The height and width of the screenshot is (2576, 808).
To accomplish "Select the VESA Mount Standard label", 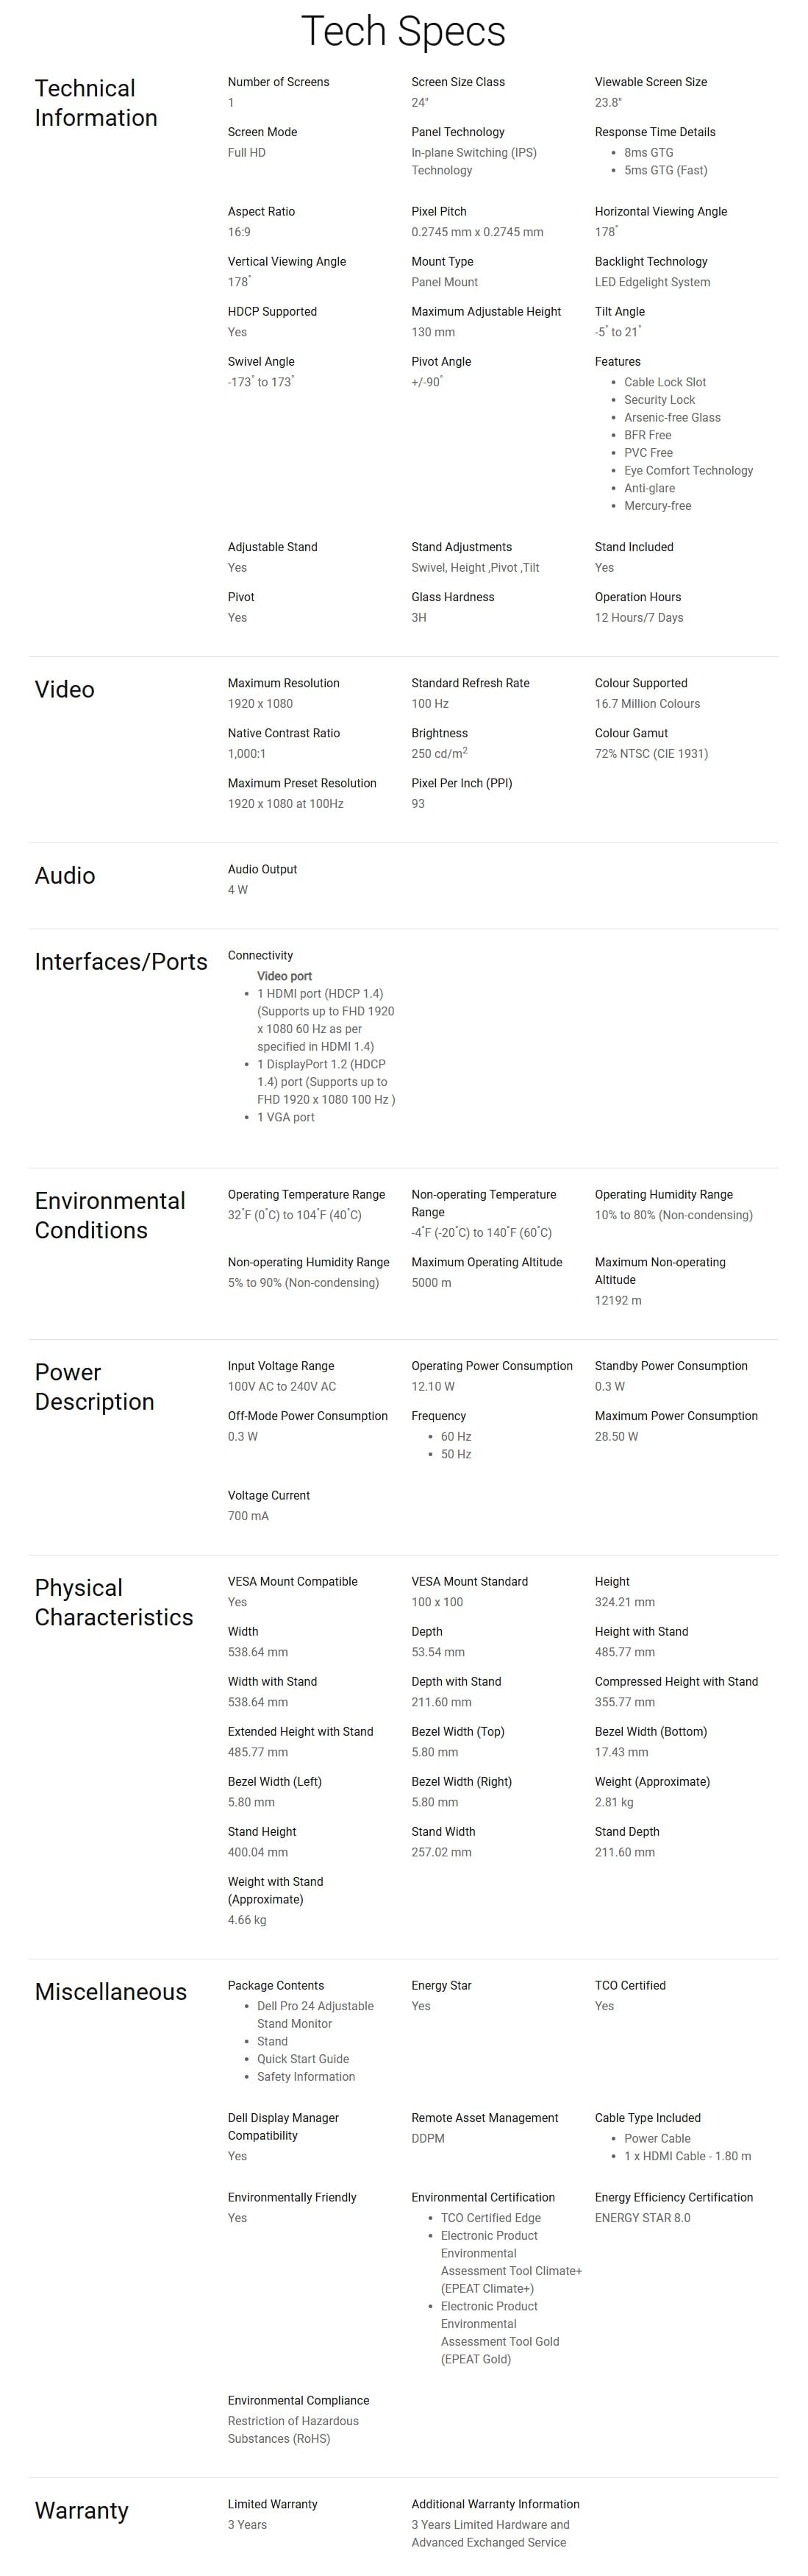I will coord(469,1581).
